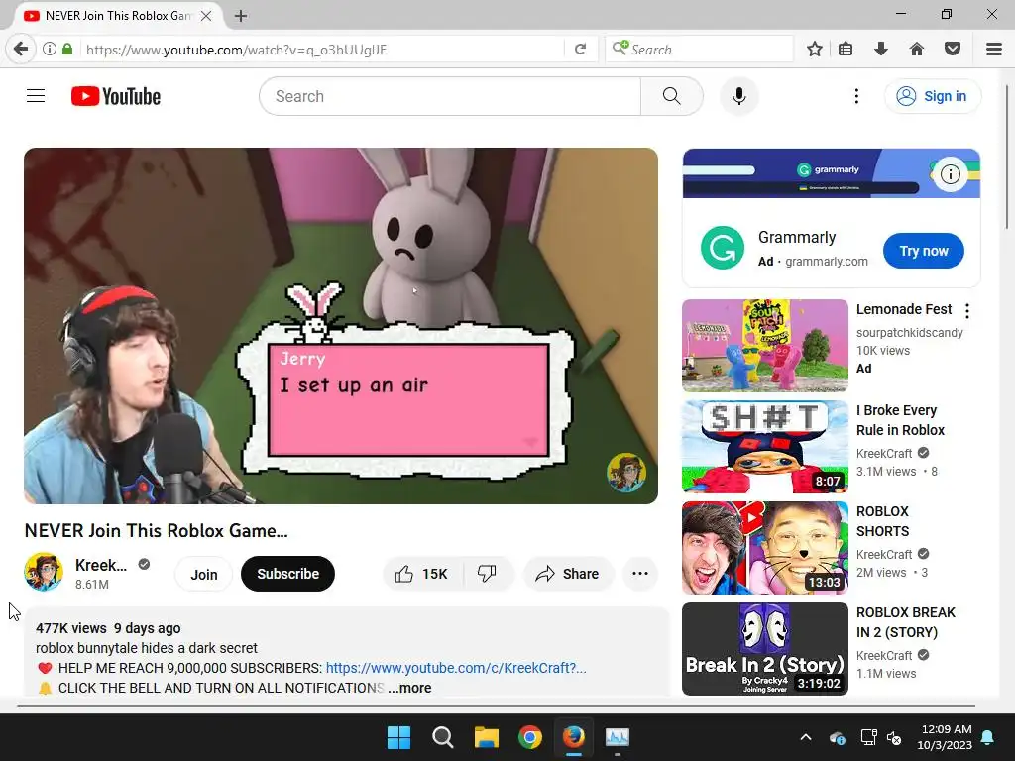
Task: Subscribe to the KreekCraft channel
Action: pos(288,574)
